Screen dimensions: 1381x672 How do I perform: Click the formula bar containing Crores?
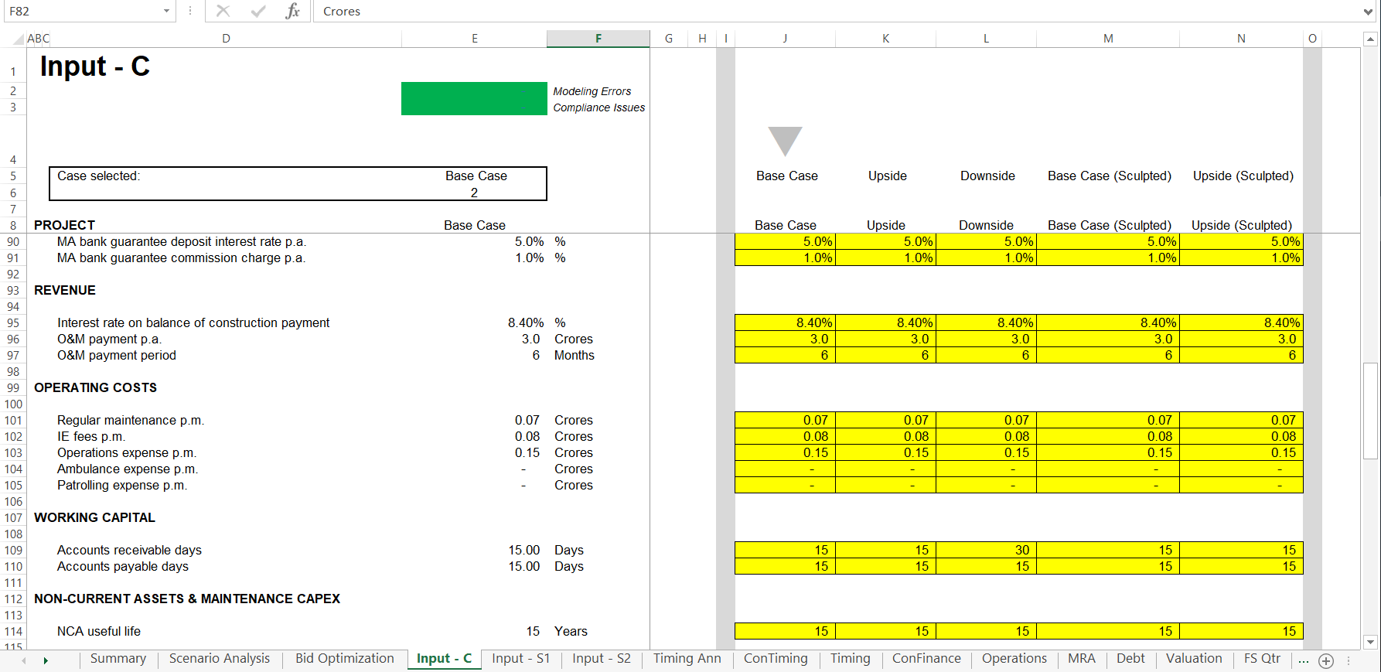point(837,11)
